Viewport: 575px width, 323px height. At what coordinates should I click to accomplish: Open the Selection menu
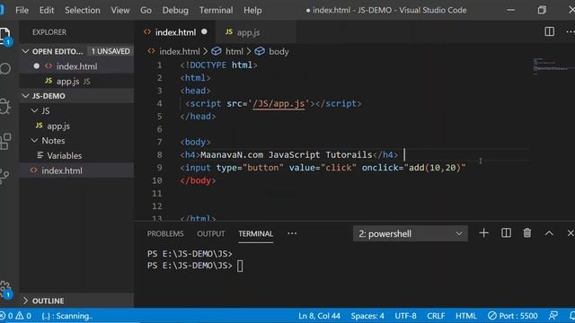[x=83, y=10]
